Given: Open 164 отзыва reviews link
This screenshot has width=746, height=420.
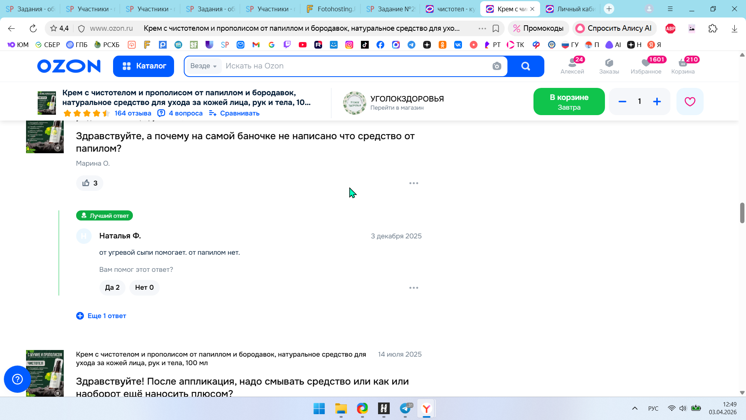Looking at the screenshot, I should point(132,113).
